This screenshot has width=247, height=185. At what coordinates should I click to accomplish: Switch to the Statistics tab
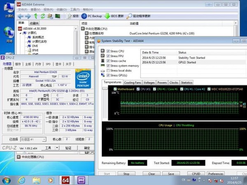coord(186,83)
